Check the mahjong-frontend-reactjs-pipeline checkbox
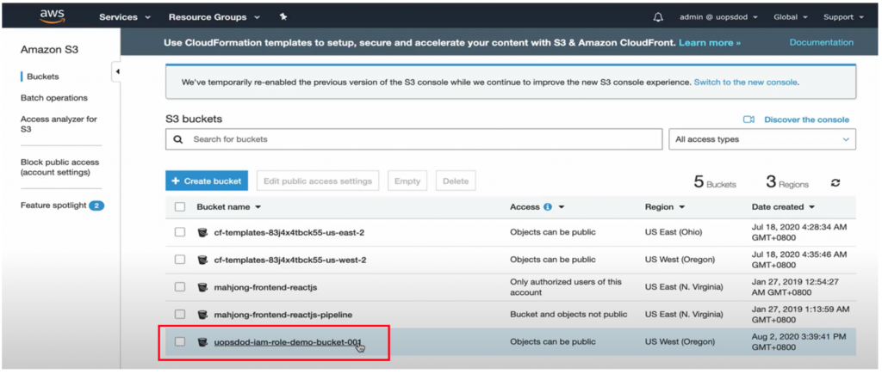The image size is (882, 374). (180, 314)
